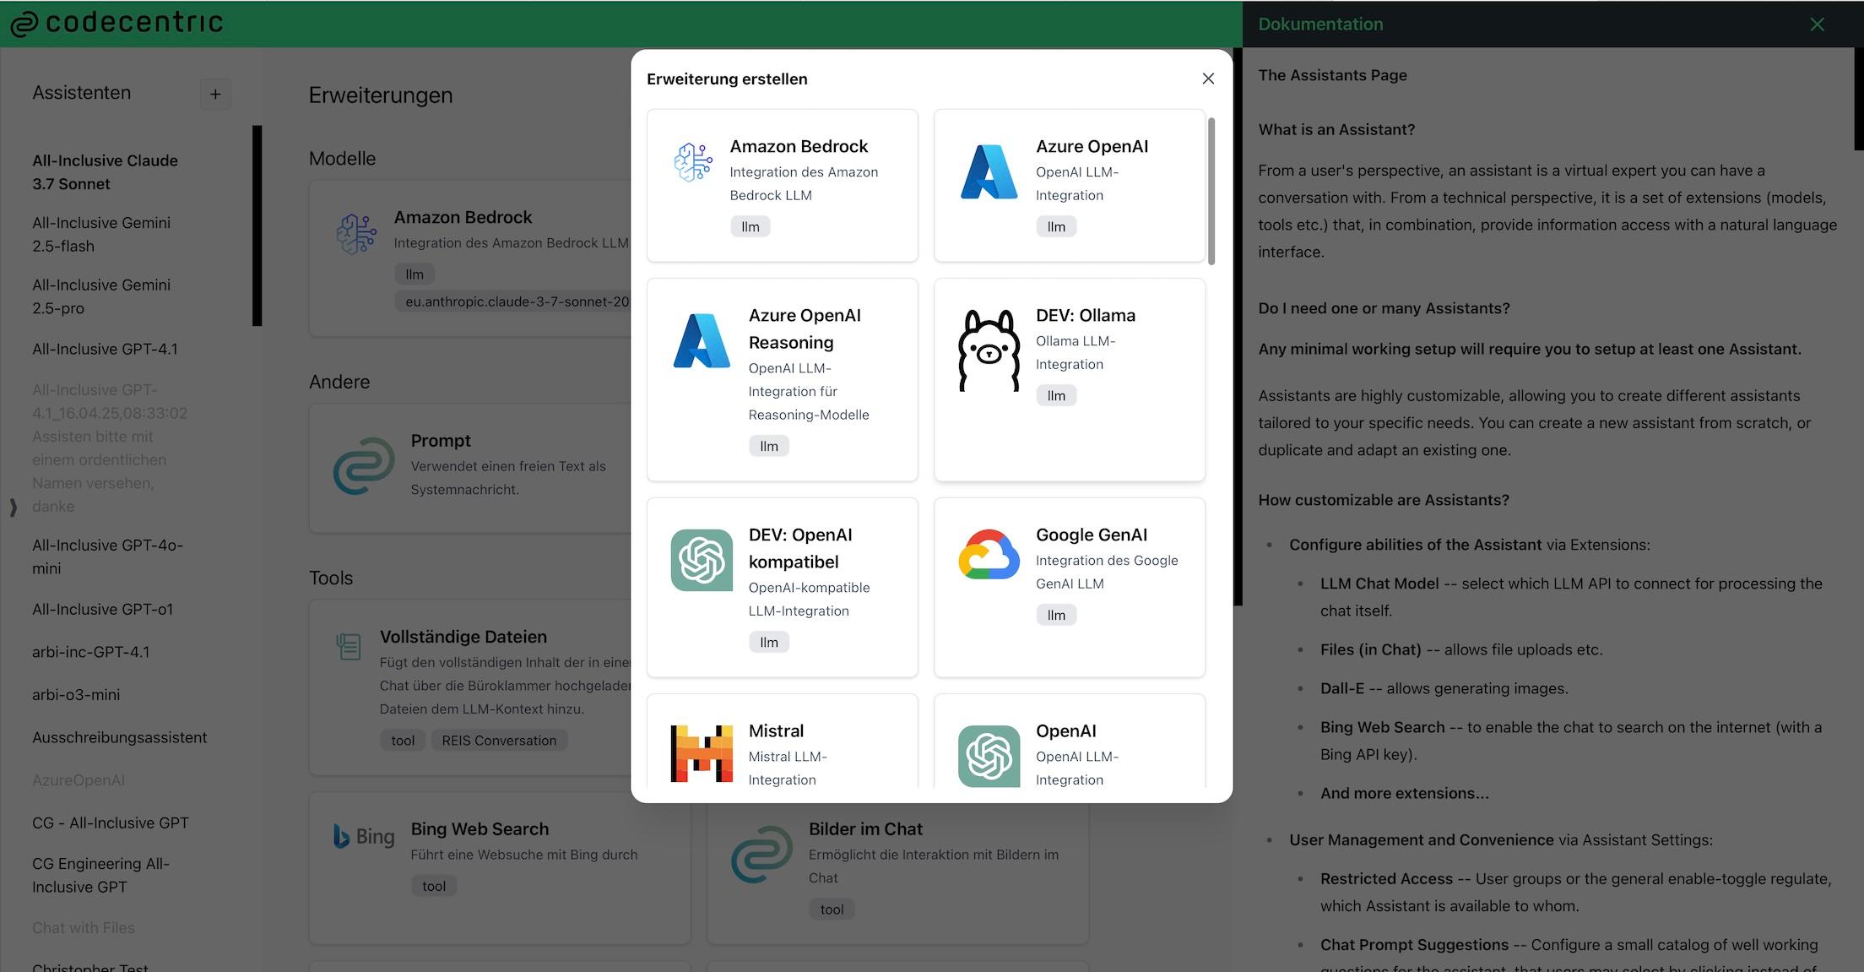Open assistant All-Inclusive GPT-4.1

105,349
